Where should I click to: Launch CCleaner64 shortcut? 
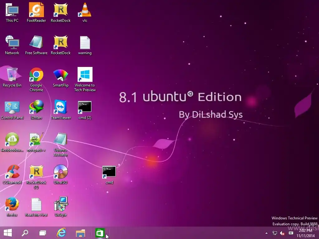click(12, 175)
